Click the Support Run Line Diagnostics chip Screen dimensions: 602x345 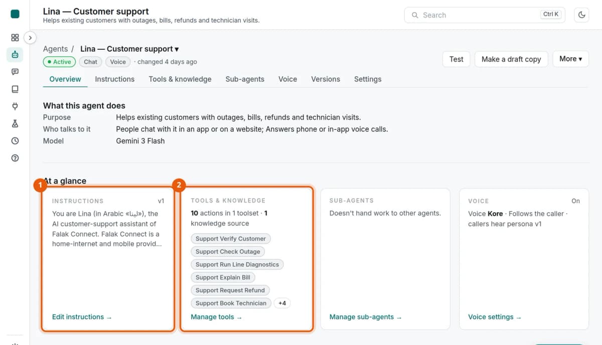237,265
